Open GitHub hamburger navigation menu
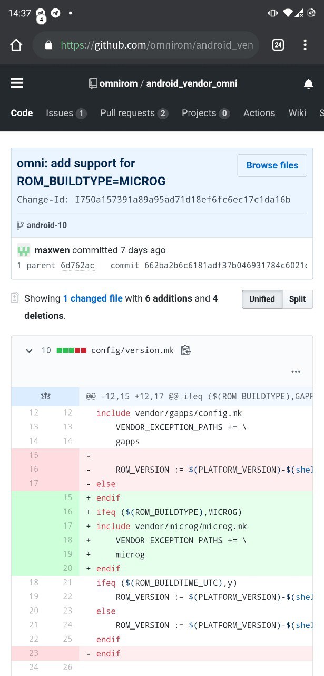 click(17, 83)
